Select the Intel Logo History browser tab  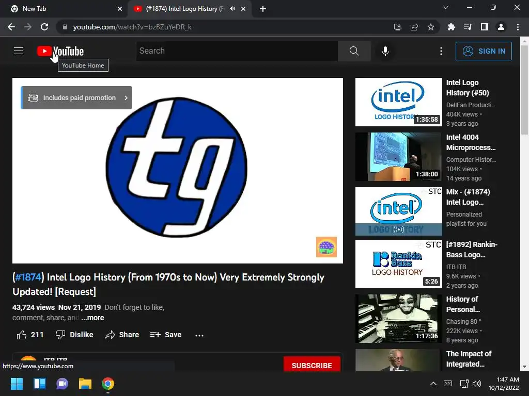point(185,9)
